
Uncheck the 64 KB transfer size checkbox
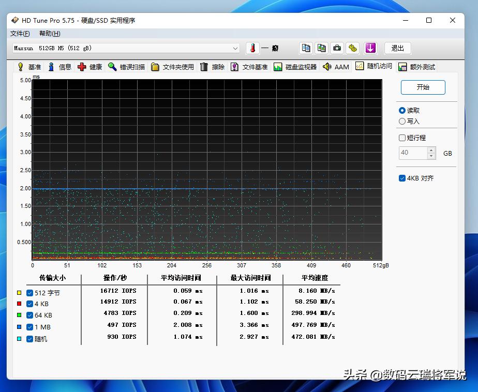pos(29,315)
